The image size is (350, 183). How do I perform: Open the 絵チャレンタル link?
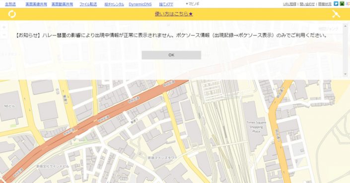[x=114, y=4]
